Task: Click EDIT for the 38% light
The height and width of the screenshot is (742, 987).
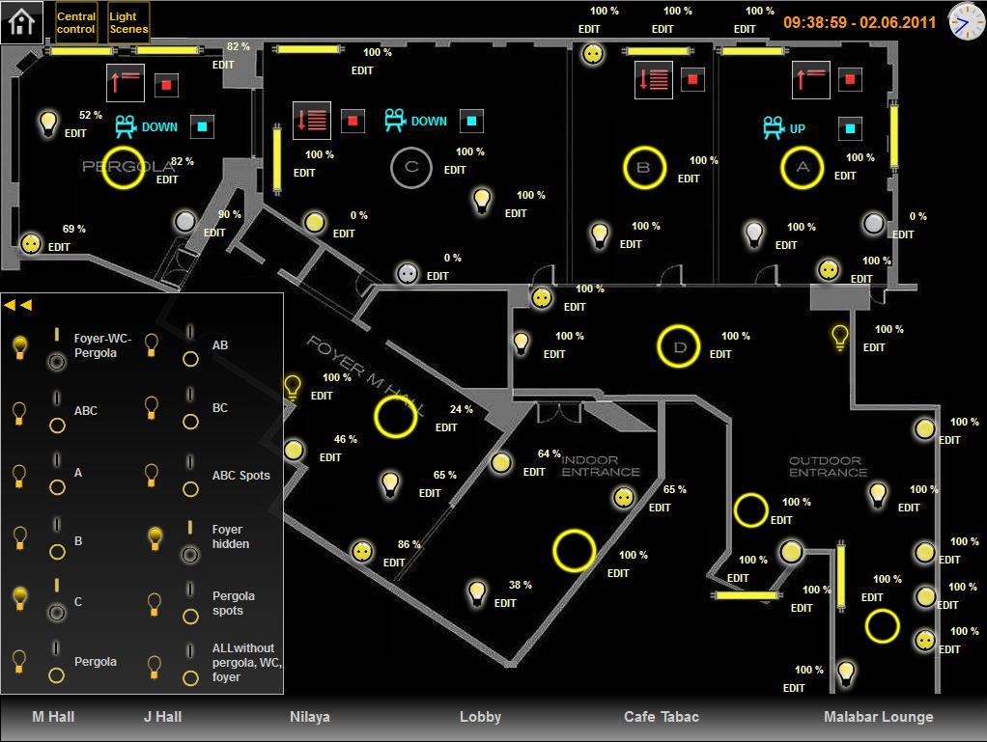Action: pos(505,603)
